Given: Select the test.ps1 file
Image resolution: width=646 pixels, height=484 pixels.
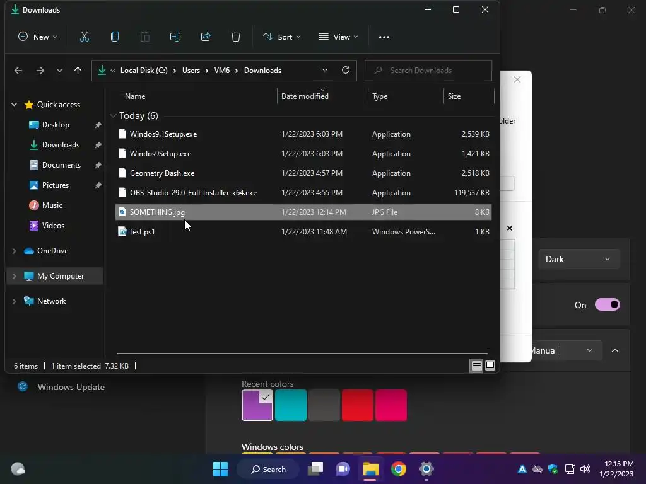Looking at the screenshot, I should pyautogui.click(x=303, y=232).
